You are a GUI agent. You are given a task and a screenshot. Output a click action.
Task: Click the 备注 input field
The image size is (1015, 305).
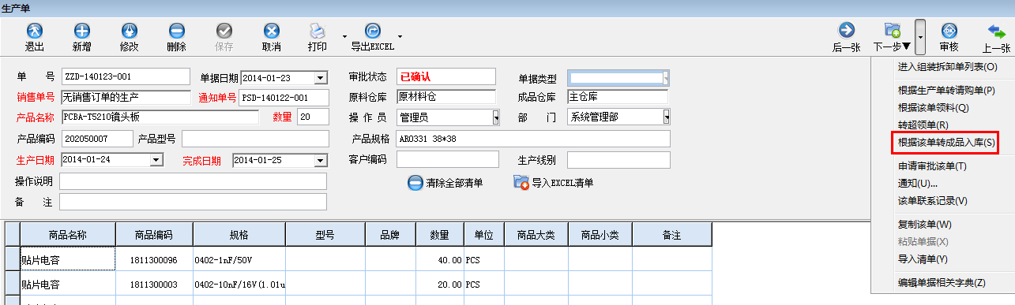[193, 202]
